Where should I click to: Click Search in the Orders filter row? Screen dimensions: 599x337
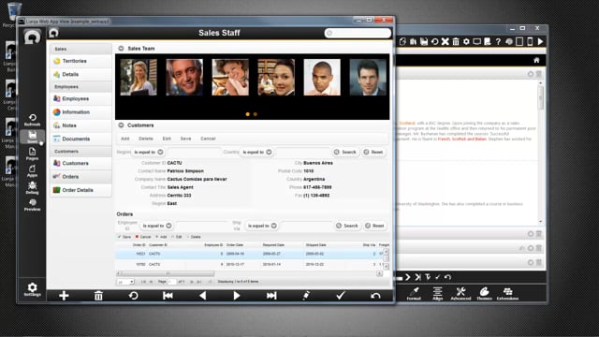point(347,226)
